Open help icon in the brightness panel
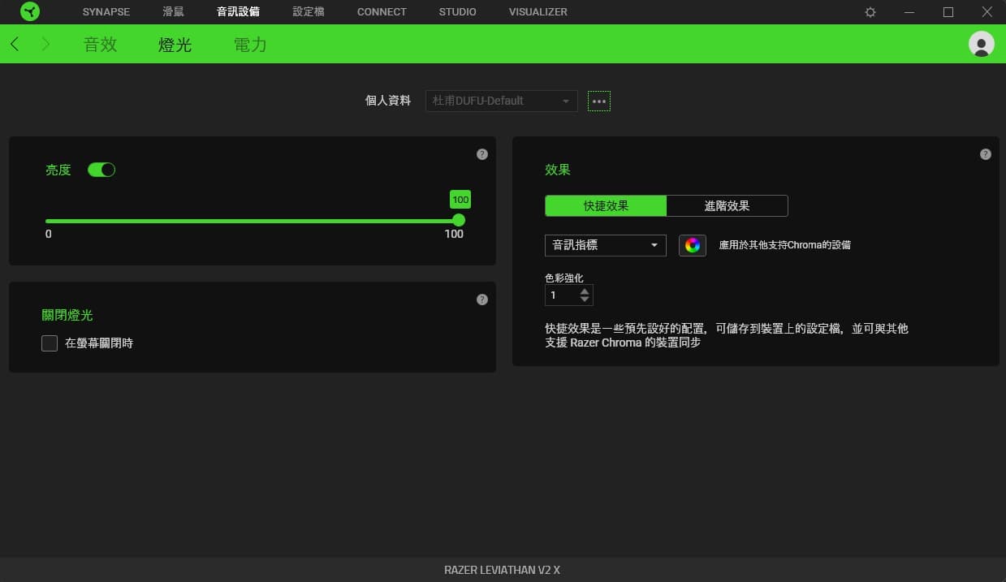The width and height of the screenshot is (1006, 582). [482, 154]
